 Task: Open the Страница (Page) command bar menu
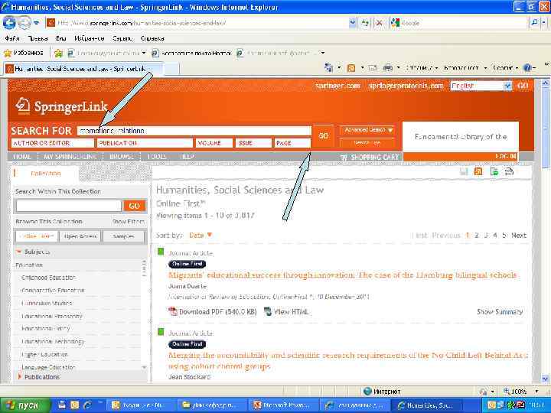(422, 68)
